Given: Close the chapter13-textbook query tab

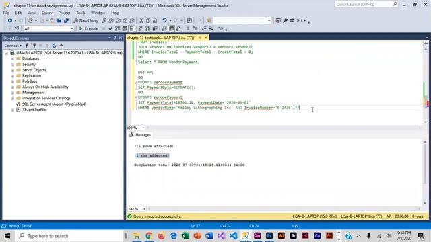Looking at the screenshot, I should coord(206,38).
